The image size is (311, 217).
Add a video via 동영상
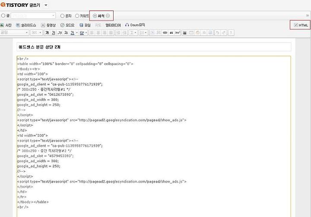(48, 25)
